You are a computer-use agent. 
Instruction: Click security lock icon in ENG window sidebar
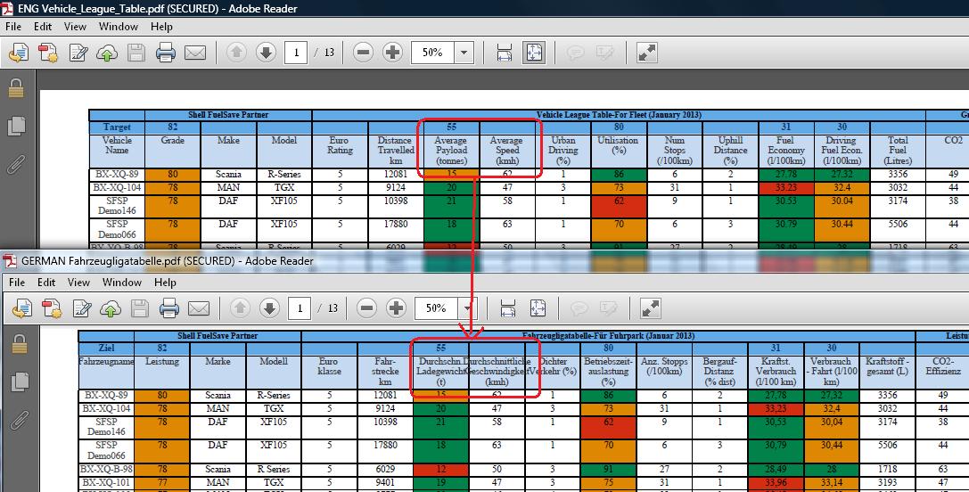pos(16,89)
